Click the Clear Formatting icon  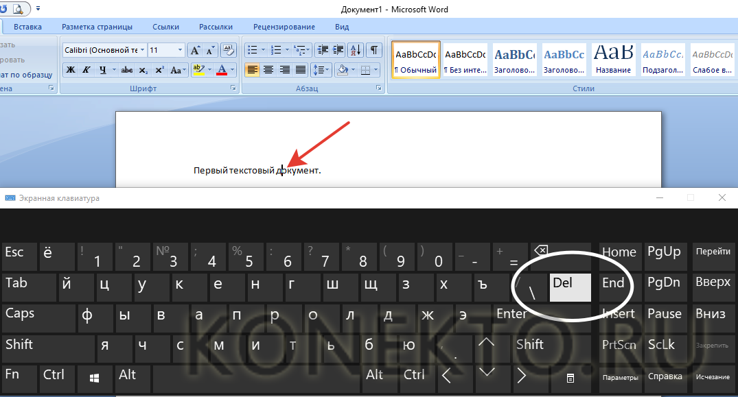226,50
